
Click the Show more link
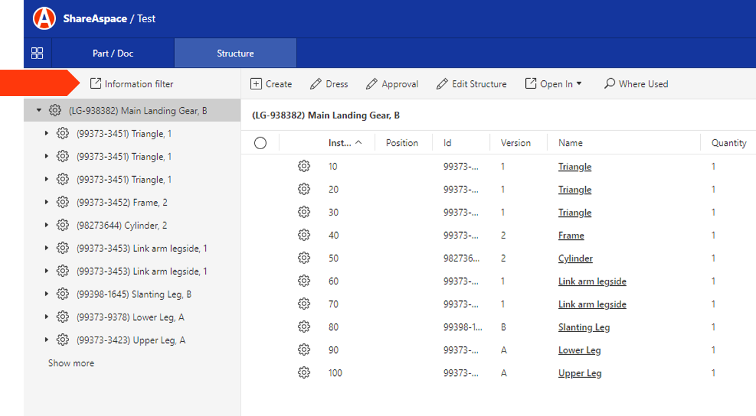click(71, 363)
